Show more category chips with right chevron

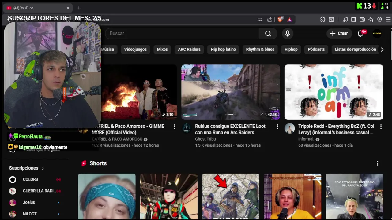pyautogui.click(x=382, y=49)
